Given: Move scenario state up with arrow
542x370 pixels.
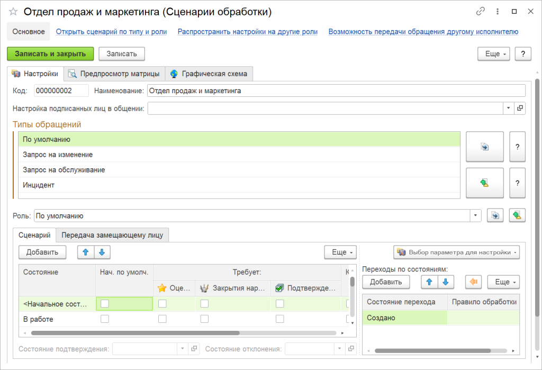Looking at the screenshot, I should [x=85, y=252].
